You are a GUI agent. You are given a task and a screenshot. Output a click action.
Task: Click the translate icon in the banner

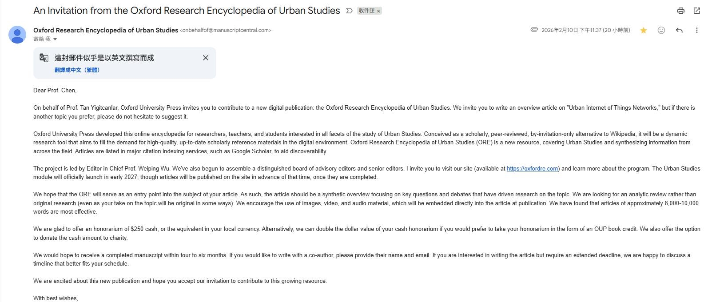[44, 58]
